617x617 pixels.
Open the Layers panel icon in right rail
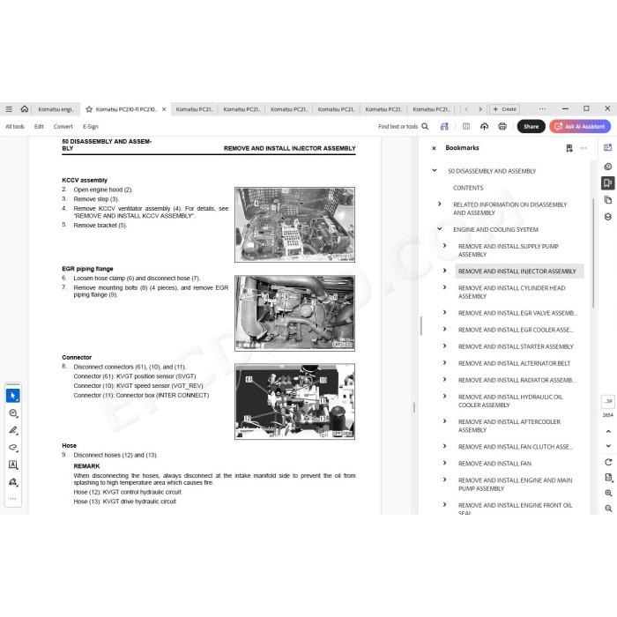point(608,217)
